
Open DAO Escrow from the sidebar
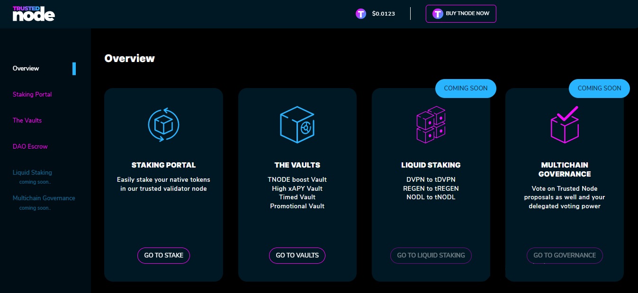tap(30, 147)
